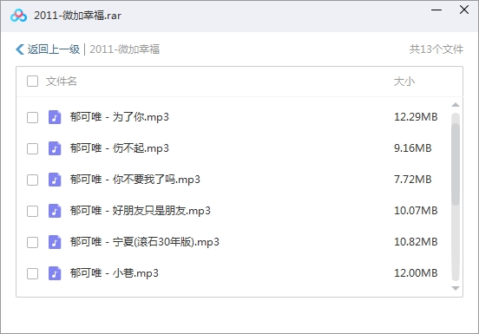Click file name 郁可唯 - 宁夏(滚石30年版).mp3
The width and height of the screenshot is (479, 334).
[145, 242]
